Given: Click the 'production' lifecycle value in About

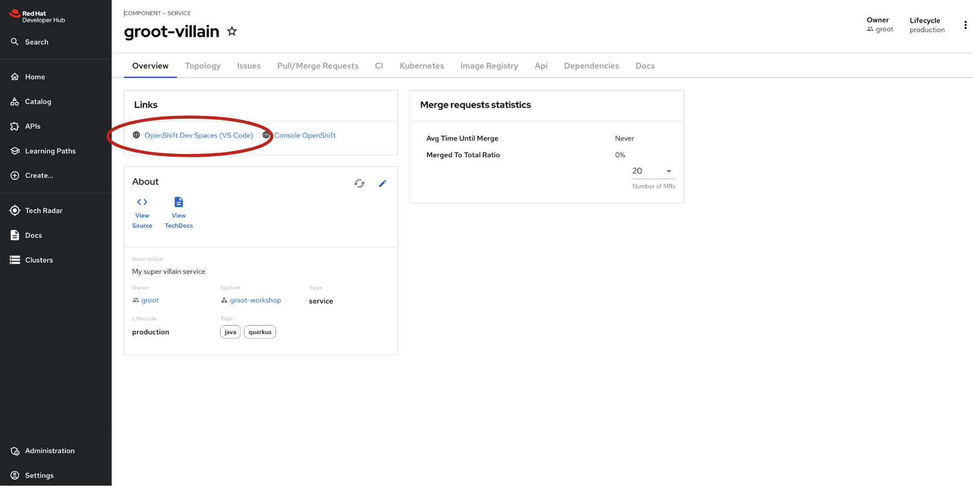Looking at the screenshot, I should pos(150,332).
